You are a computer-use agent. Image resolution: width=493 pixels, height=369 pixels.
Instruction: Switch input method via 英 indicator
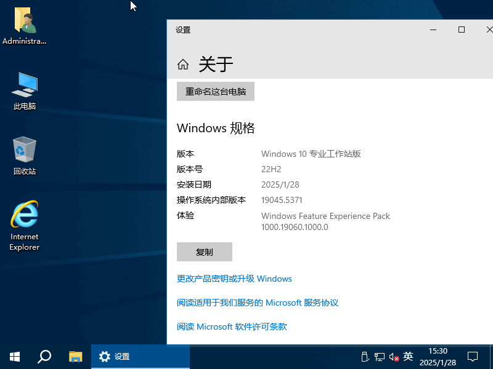[x=408, y=356]
